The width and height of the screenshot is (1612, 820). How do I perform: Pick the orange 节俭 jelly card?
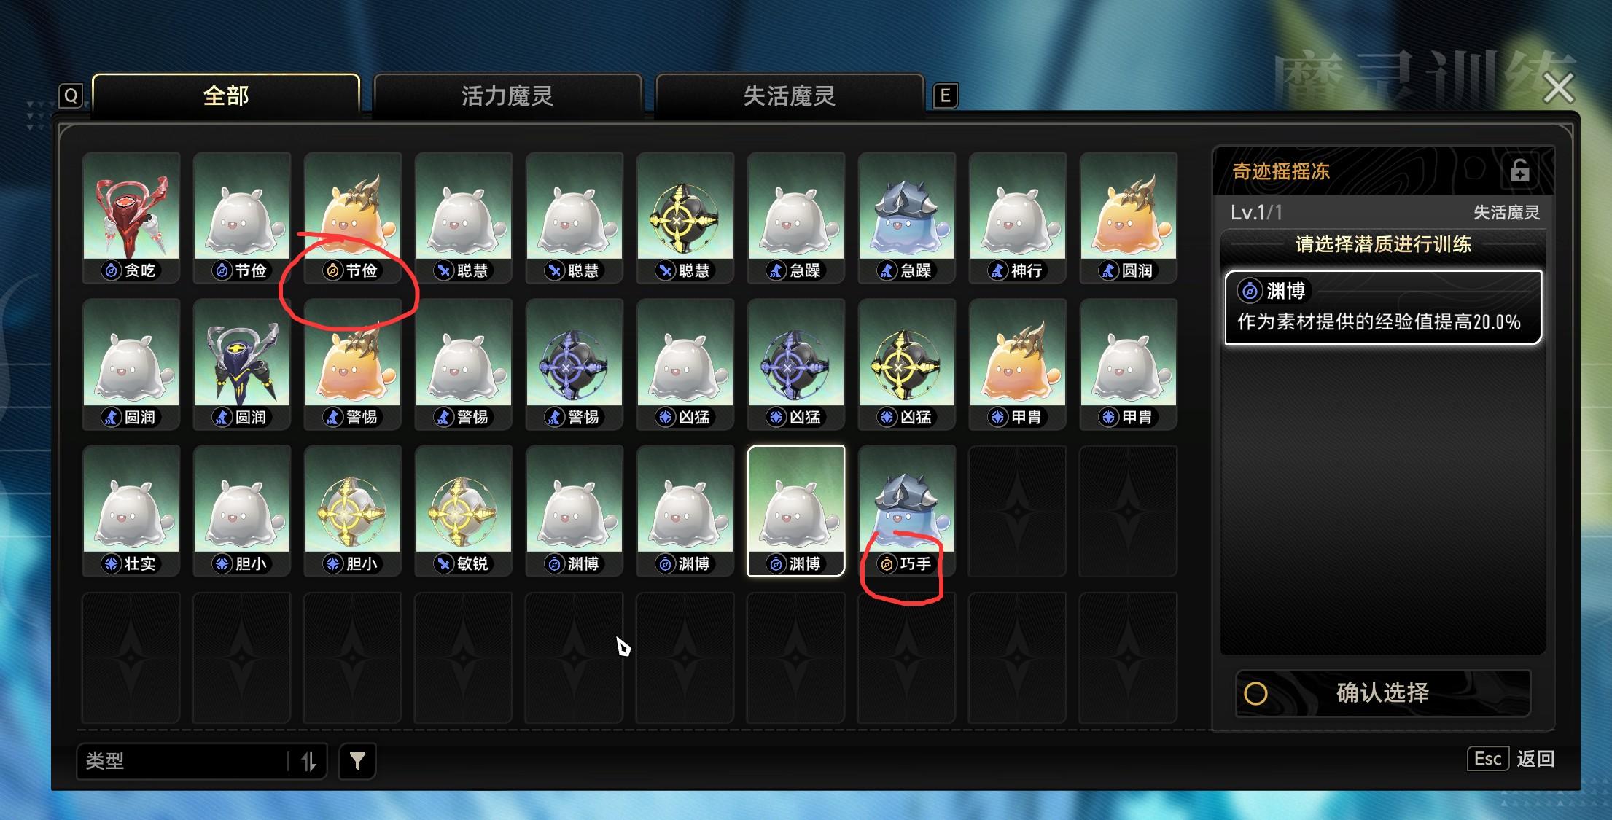click(x=353, y=217)
